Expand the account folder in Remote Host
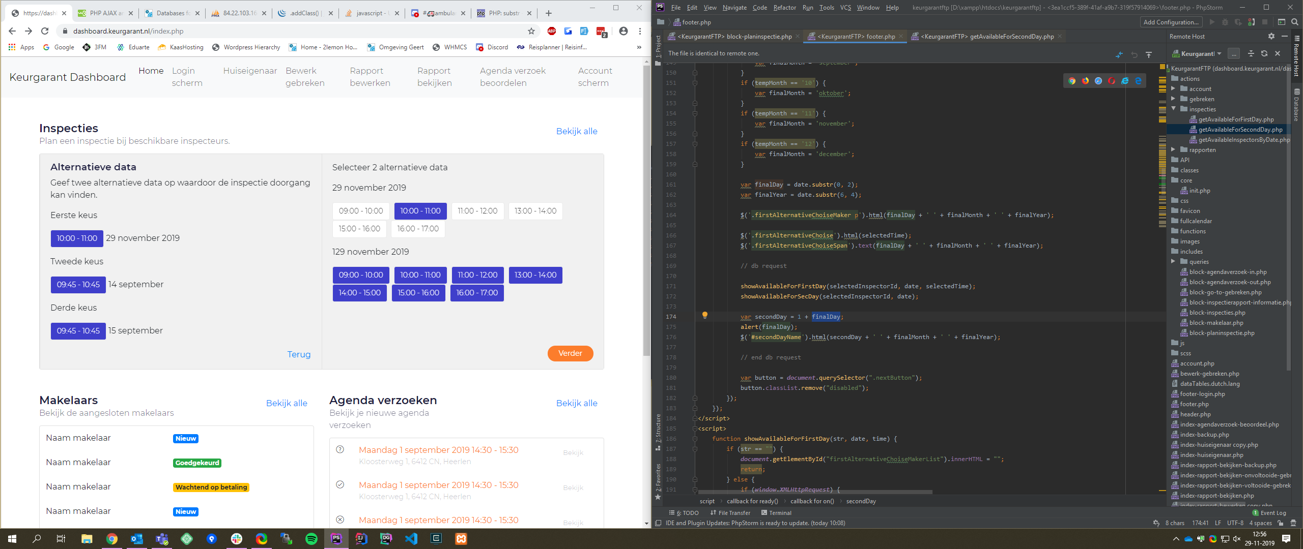Viewport: 1303px width, 549px height. pyautogui.click(x=1173, y=89)
